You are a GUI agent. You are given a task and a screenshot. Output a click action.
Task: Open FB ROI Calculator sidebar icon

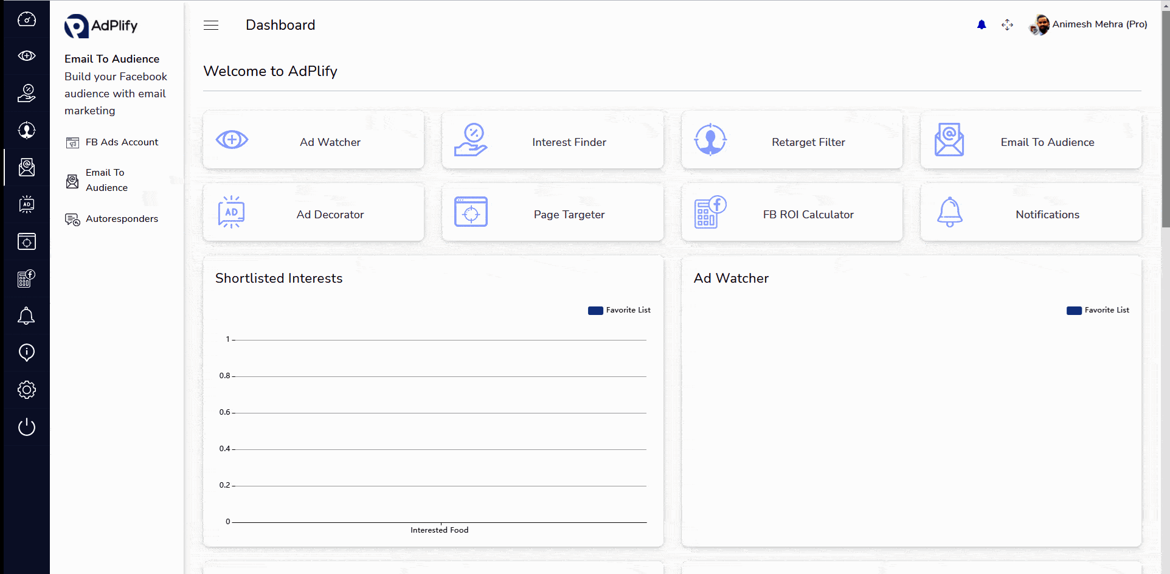pos(26,278)
